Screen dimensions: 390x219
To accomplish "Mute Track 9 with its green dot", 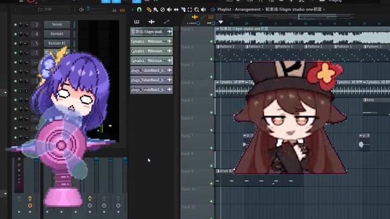I will point(212,183).
